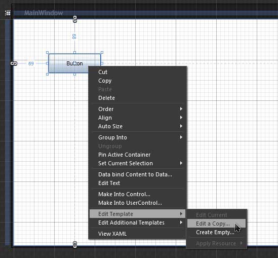
Task: Open the Edit Template submenu
Action: click(x=138, y=214)
